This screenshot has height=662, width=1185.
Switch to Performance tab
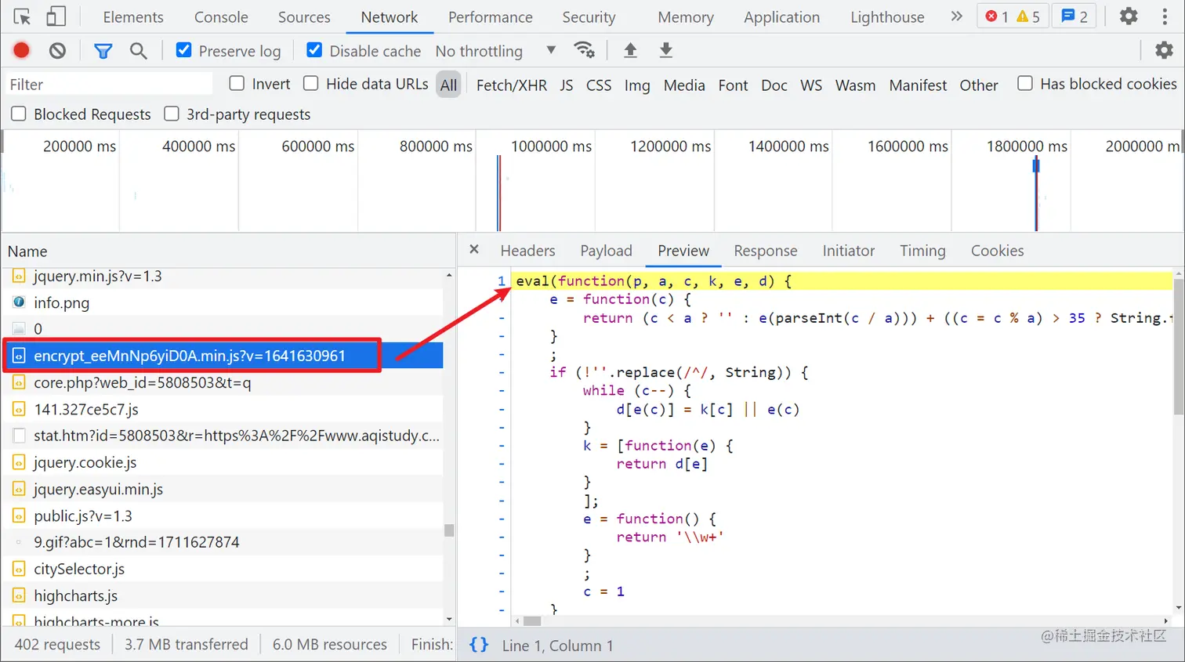(x=491, y=17)
